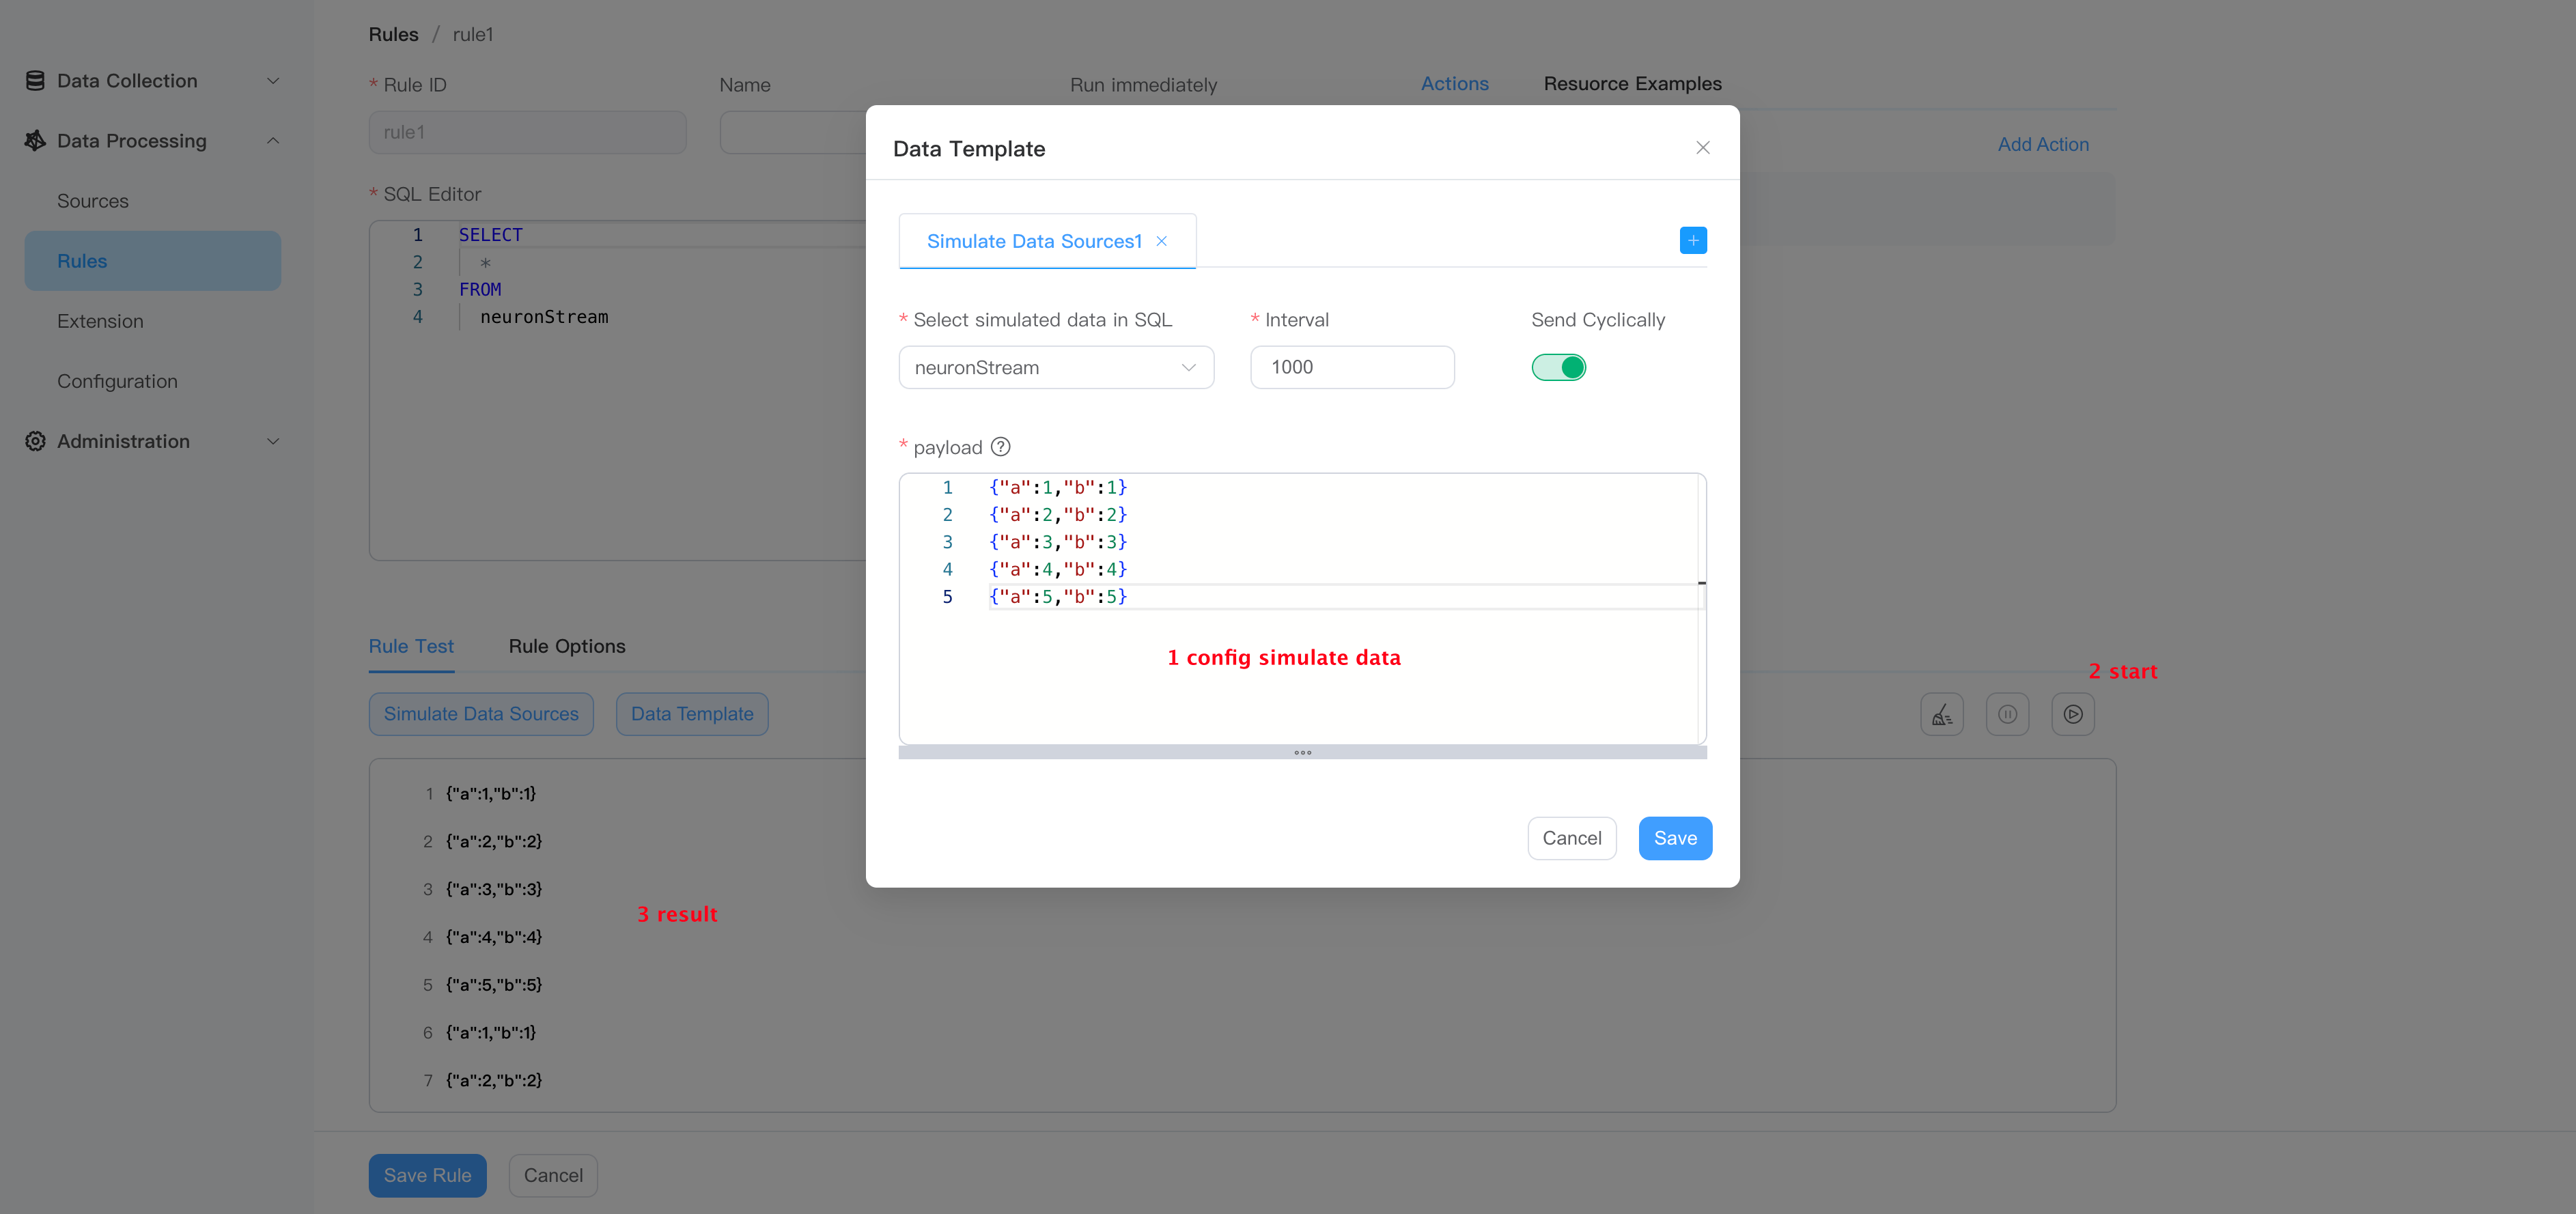
Task: Collapse the Data Processing menu chevron
Action: (x=272, y=141)
